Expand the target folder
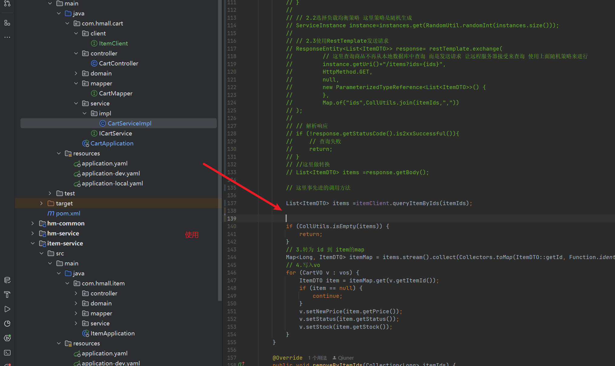The width and height of the screenshot is (615, 366). 42,203
